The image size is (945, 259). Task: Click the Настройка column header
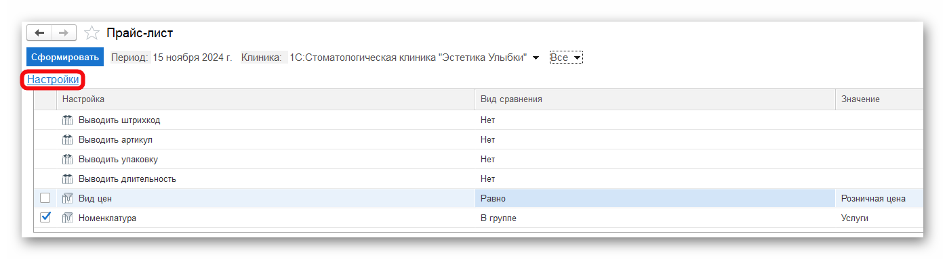266,99
